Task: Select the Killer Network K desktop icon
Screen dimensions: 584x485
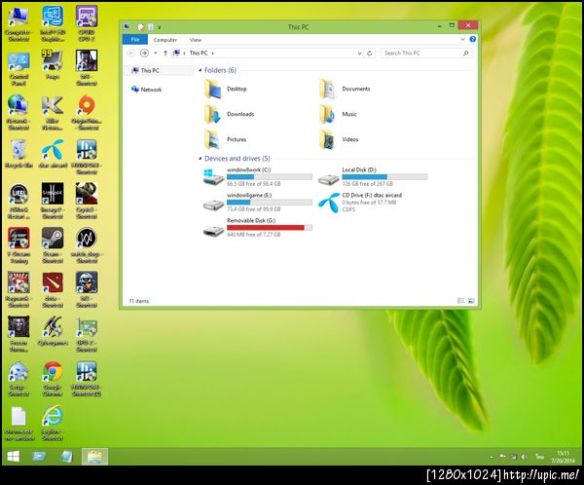Action: click(53, 113)
